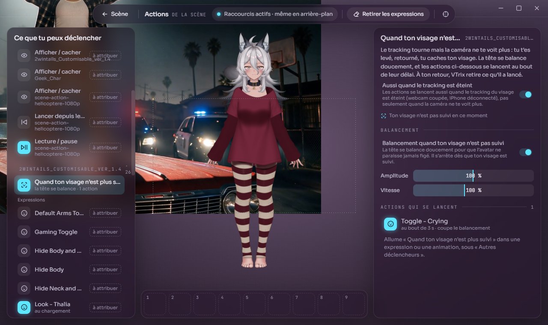Click the smiley icon beside Default Arms To…
Viewport: 548px width, 325px height.
[x=24, y=213]
